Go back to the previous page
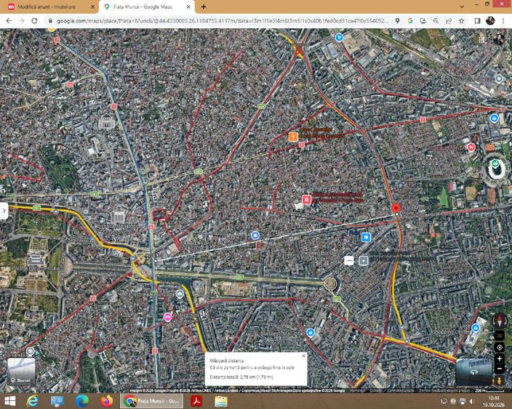Image resolution: width=512 pixels, height=409 pixels. click(9, 21)
